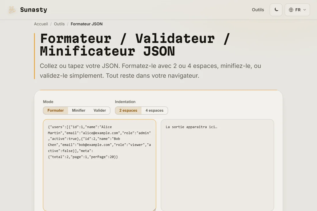The image size is (317, 211).
Task: Click the 'Formateur JSON' breadcrumb text
Action: [x=86, y=24]
